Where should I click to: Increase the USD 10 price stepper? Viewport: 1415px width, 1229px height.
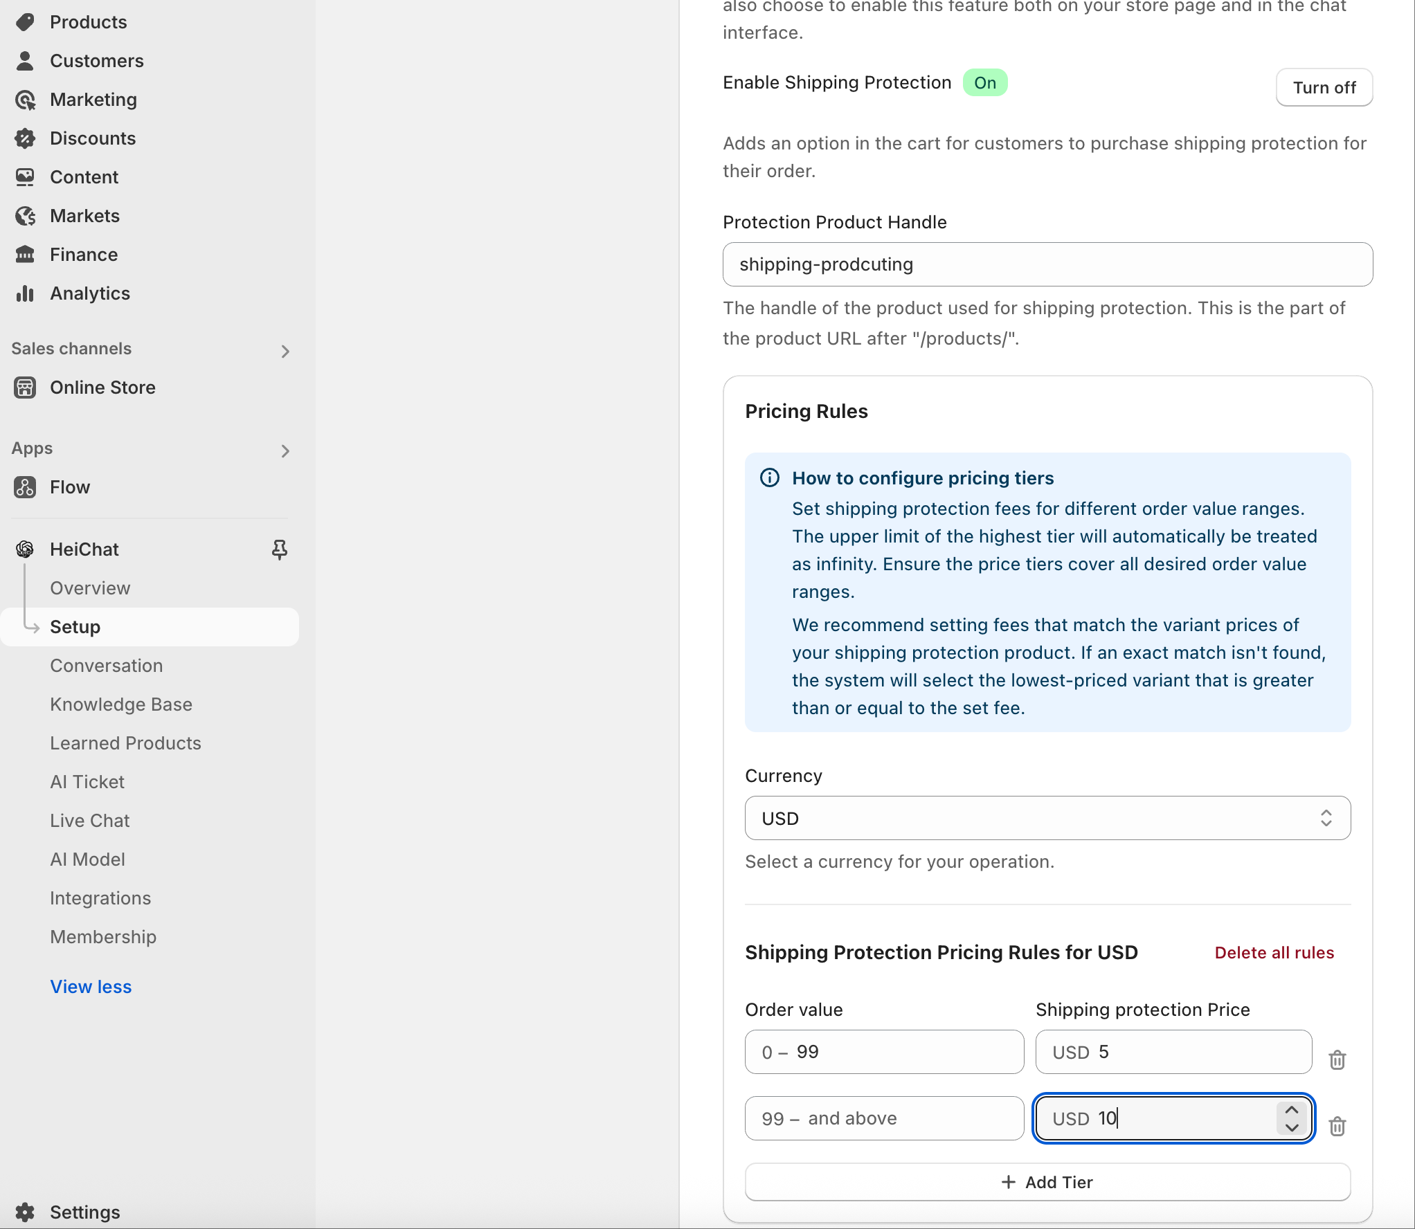pos(1291,1110)
